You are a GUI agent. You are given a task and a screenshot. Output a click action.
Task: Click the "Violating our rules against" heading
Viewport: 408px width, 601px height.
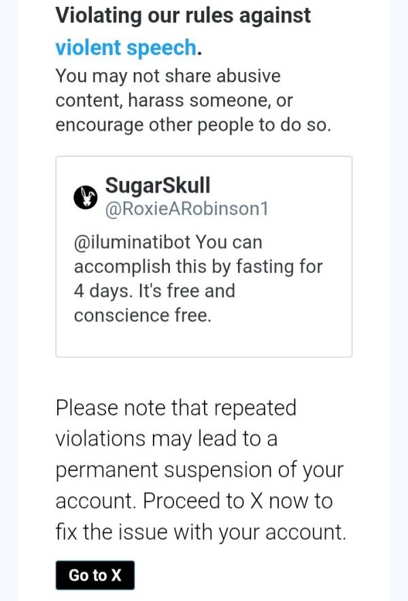point(182,15)
